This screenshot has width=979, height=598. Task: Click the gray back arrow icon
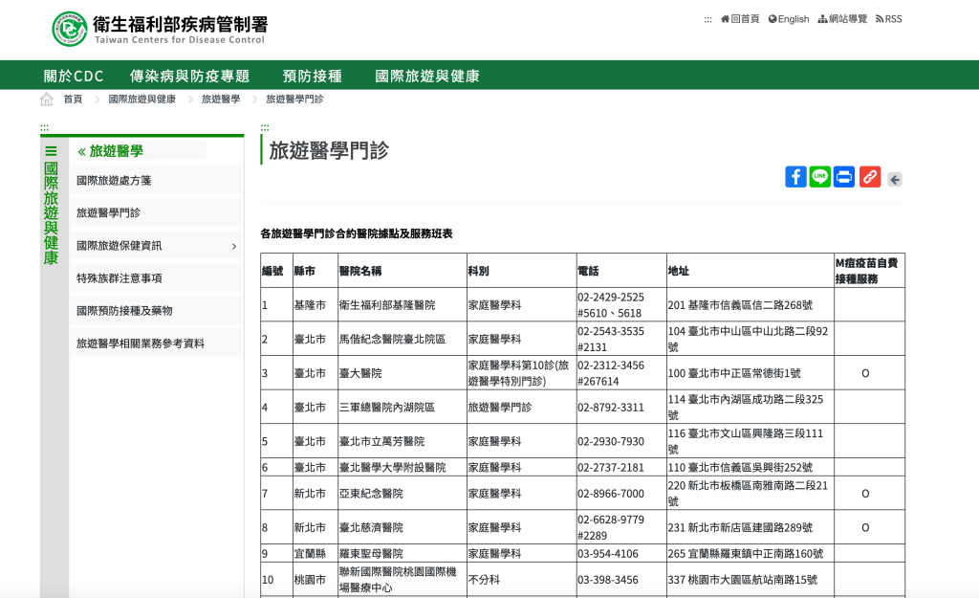(895, 180)
